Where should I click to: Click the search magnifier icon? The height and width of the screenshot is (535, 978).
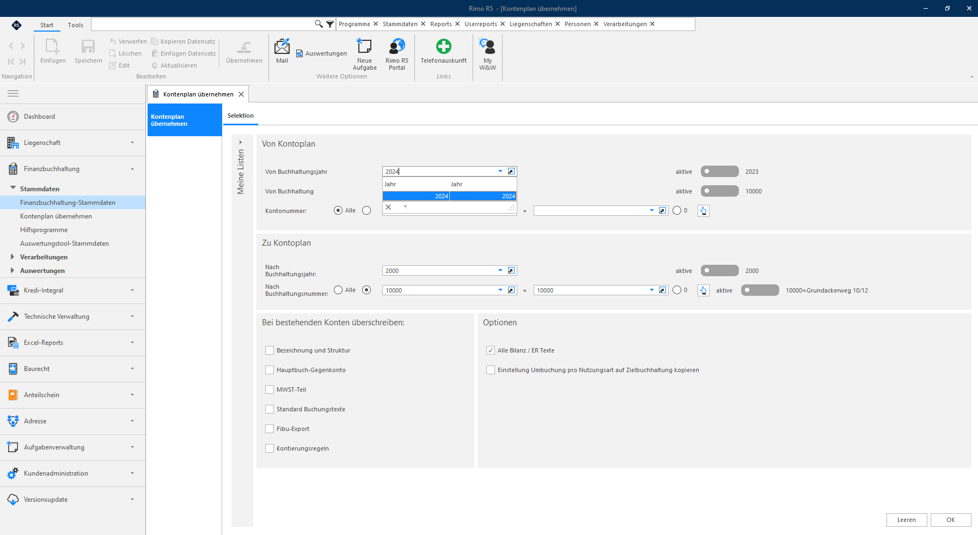click(x=319, y=24)
